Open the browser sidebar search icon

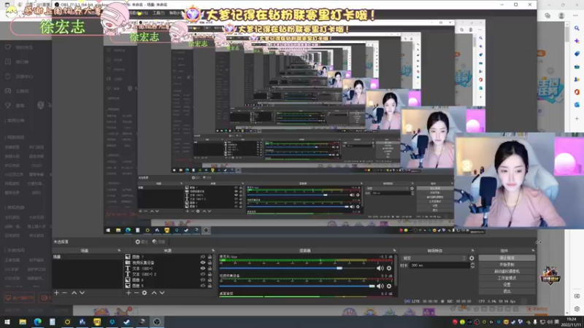pos(577,28)
